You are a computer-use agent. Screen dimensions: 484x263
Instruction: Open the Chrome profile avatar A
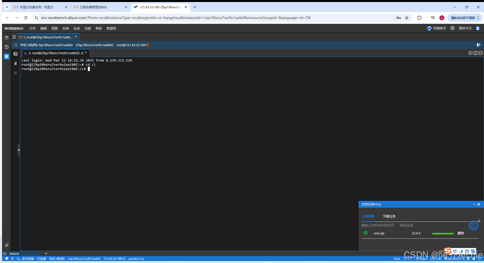[442, 18]
